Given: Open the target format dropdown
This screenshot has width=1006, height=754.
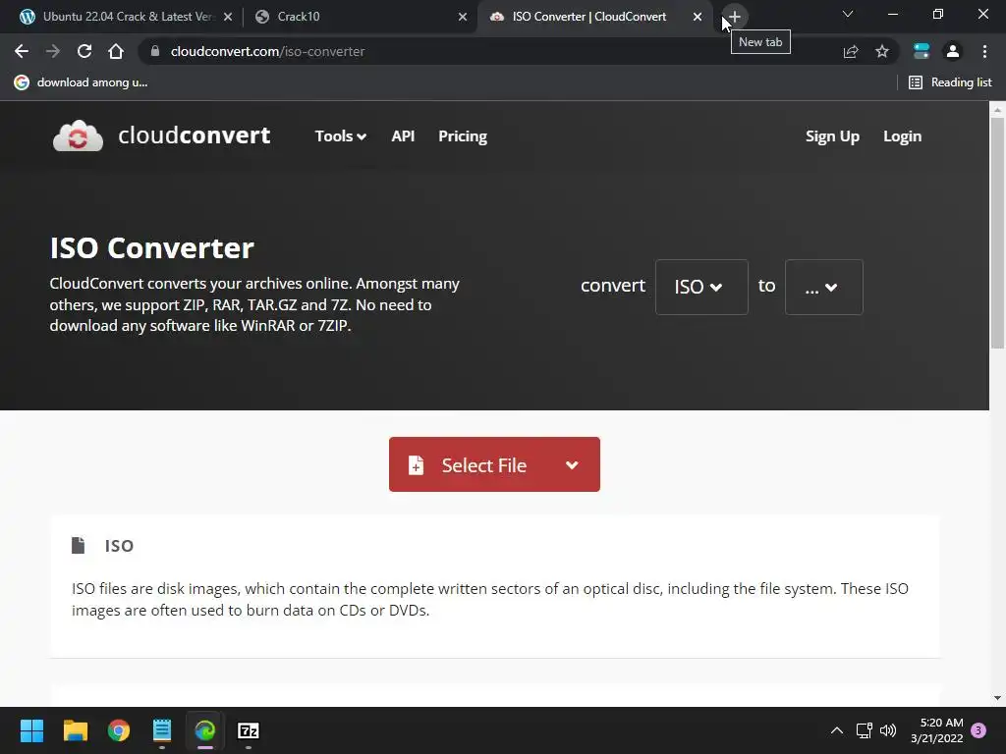Looking at the screenshot, I should coord(824,287).
